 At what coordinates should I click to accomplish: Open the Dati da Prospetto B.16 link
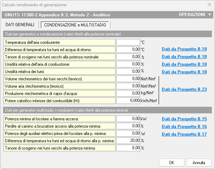184,126
